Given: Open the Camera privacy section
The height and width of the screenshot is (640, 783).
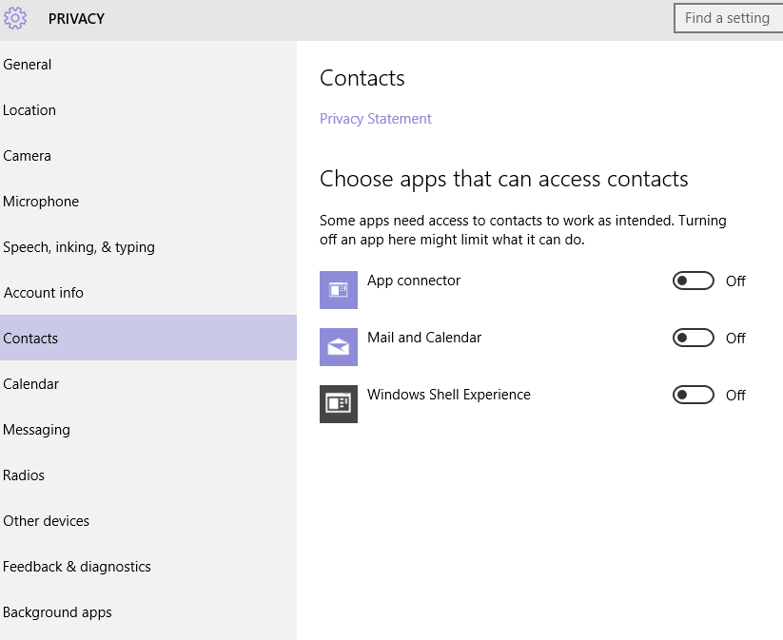Looking at the screenshot, I should click(148, 156).
